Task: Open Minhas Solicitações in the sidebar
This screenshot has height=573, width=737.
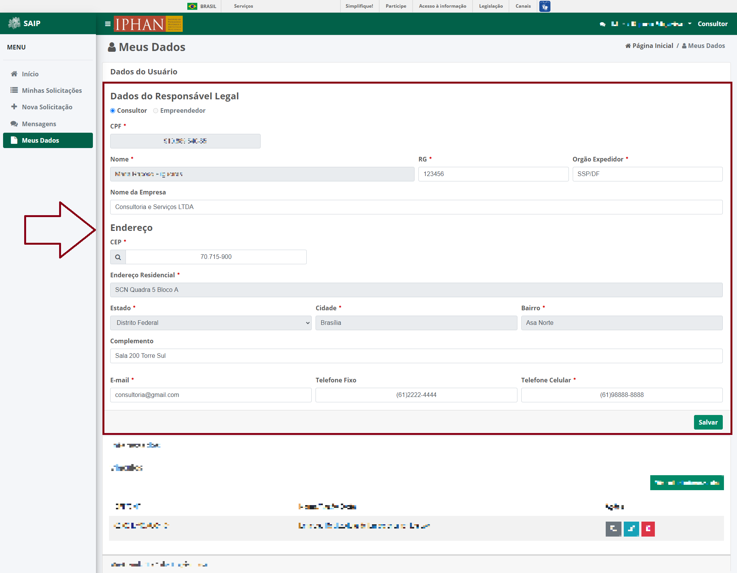Action: 48,91
